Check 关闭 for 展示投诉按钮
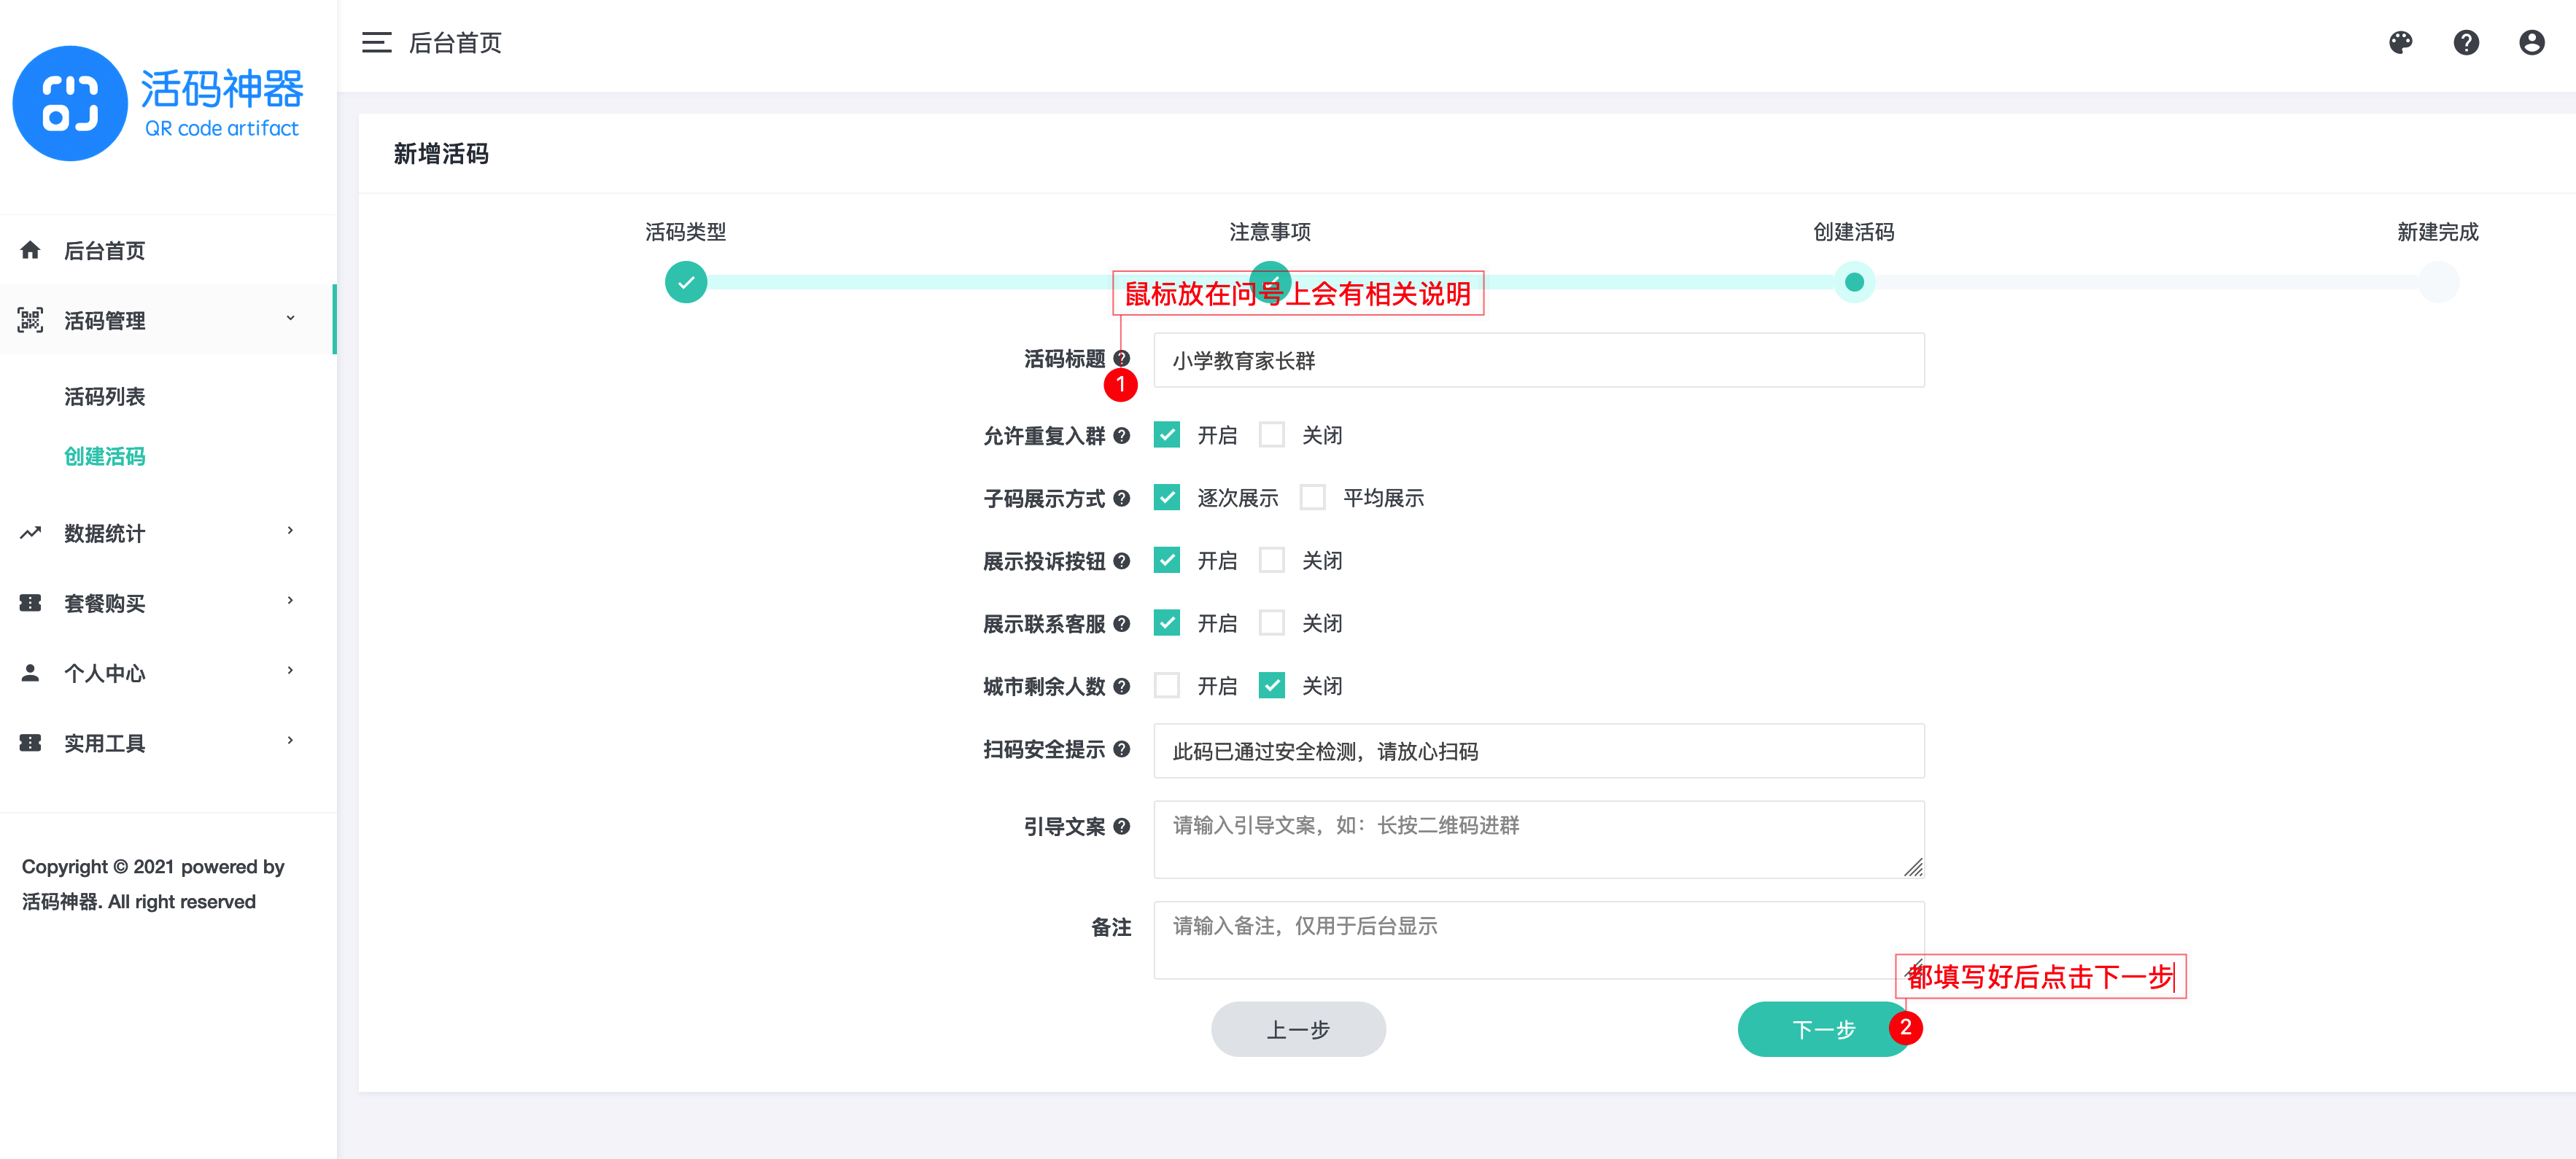2576x1159 pixels. coord(1271,560)
